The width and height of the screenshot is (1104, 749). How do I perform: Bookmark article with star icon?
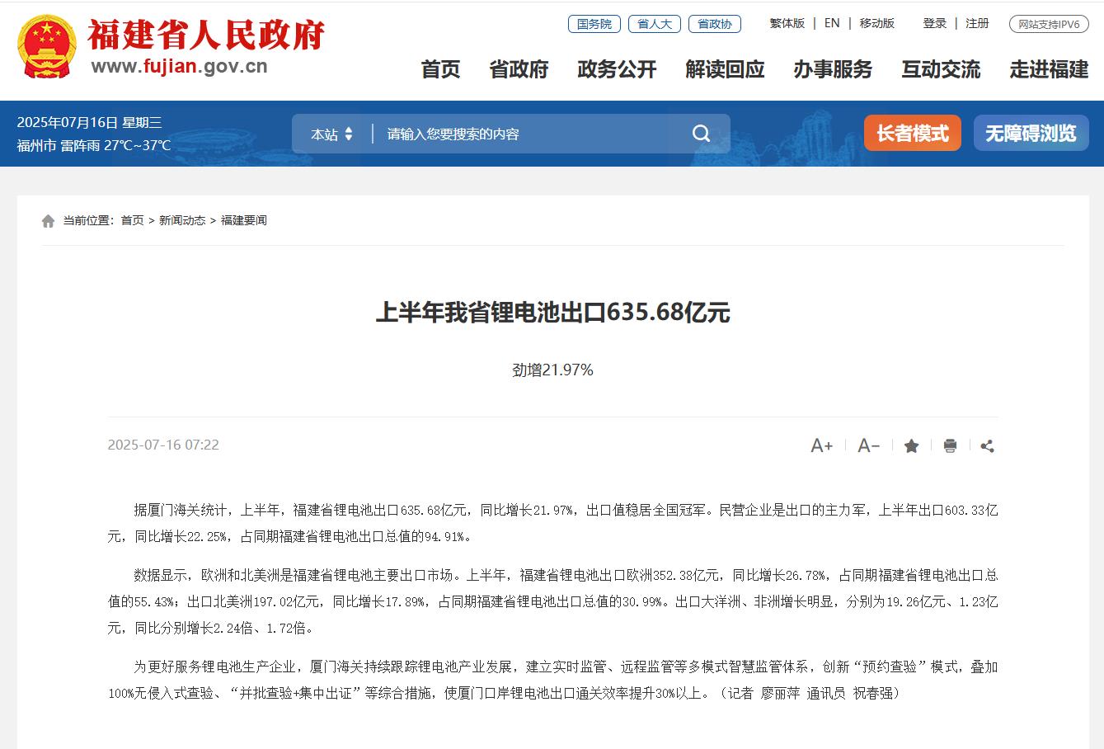tap(911, 446)
